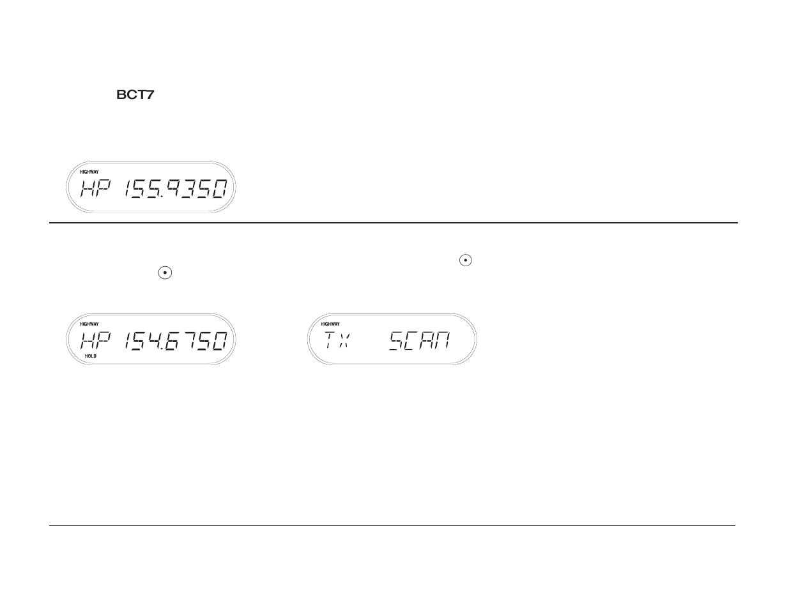Select HIGHWAY indicator in the 154.6750 display
The image size is (789, 609).
pyautogui.click(x=89, y=324)
